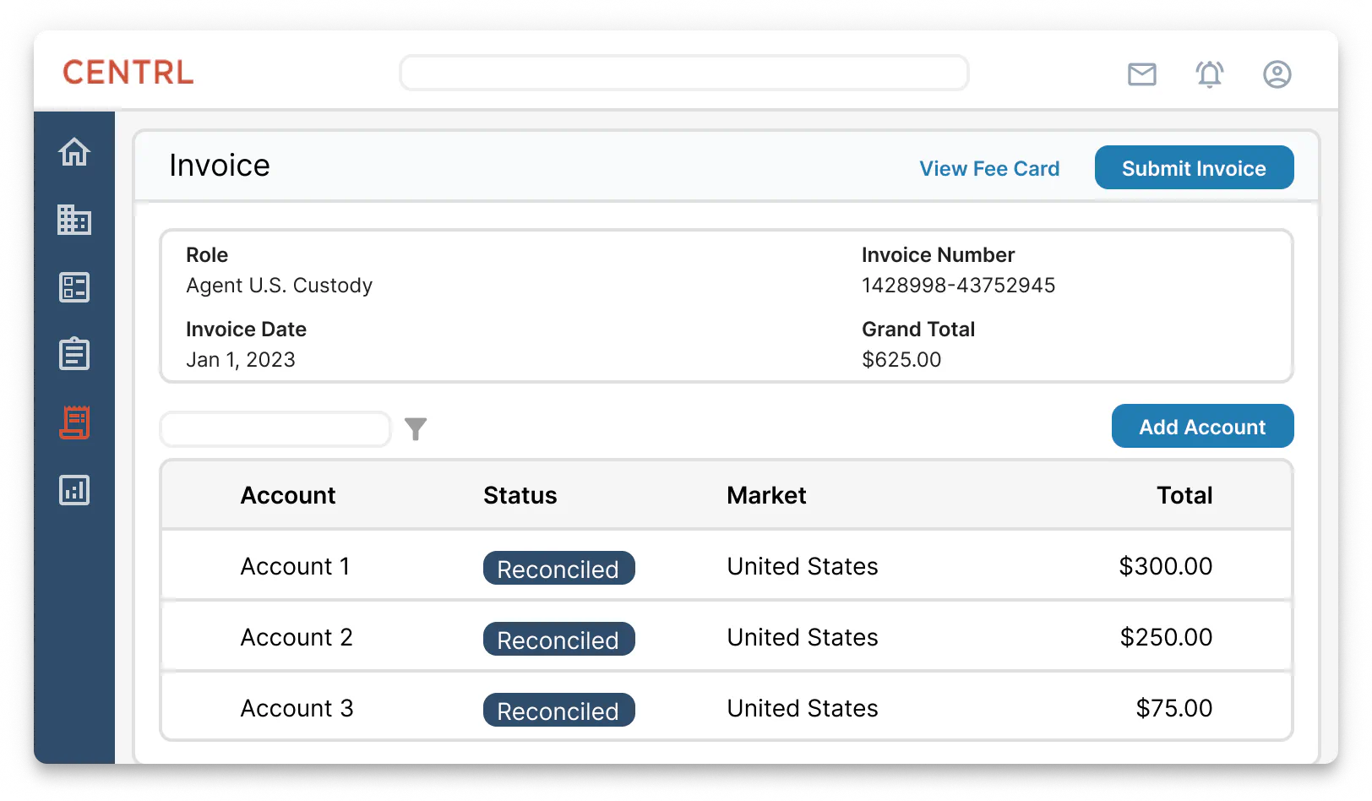The width and height of the screenshot is (1372, 801).
Task: Click the CENTRL logo
Action: pos(128,73)
